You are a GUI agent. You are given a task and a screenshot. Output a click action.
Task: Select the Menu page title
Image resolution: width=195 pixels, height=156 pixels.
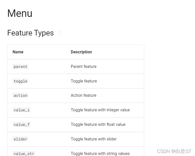tap(20, 13)
